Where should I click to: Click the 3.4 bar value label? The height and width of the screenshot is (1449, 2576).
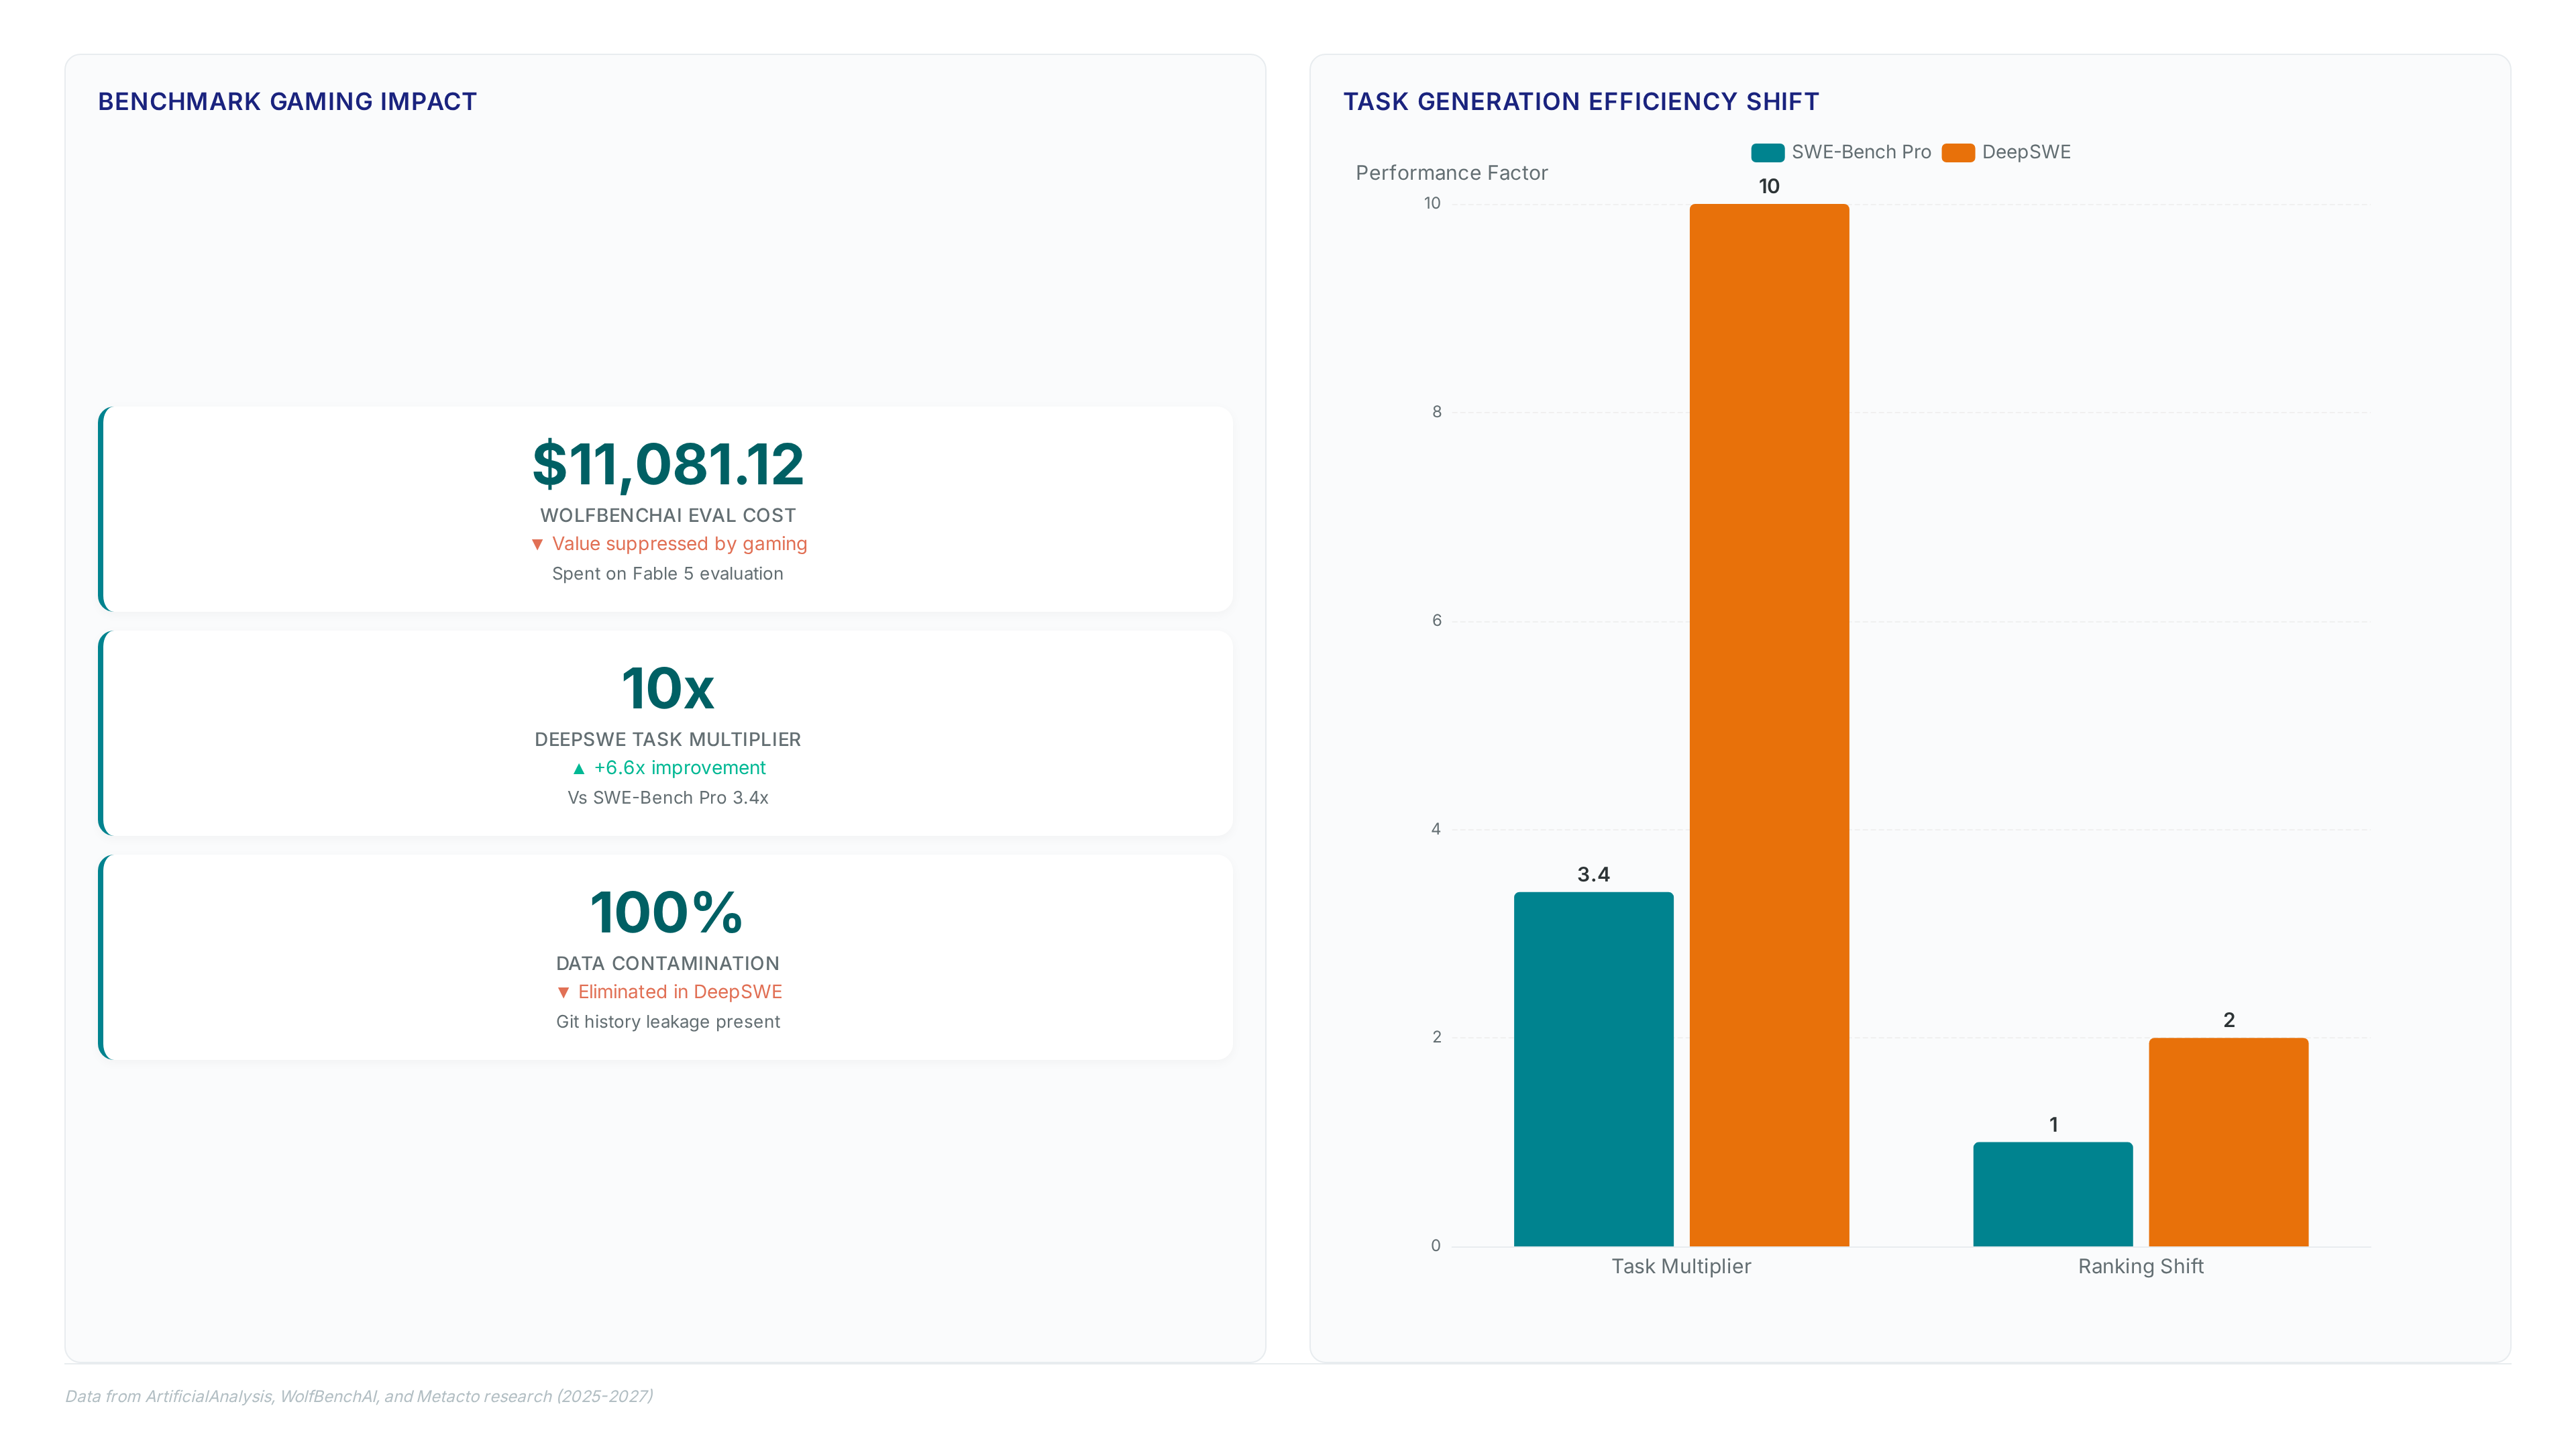[1594, 875]
